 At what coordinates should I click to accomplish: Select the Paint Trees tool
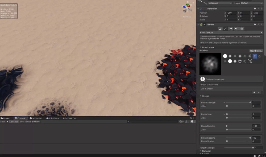[x=231, y=29]
